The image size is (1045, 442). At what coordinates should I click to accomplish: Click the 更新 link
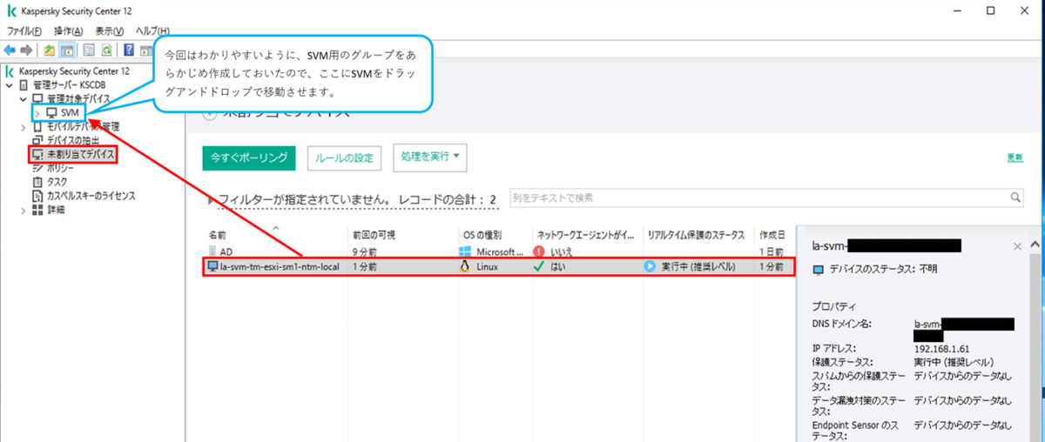[1015, 158]
